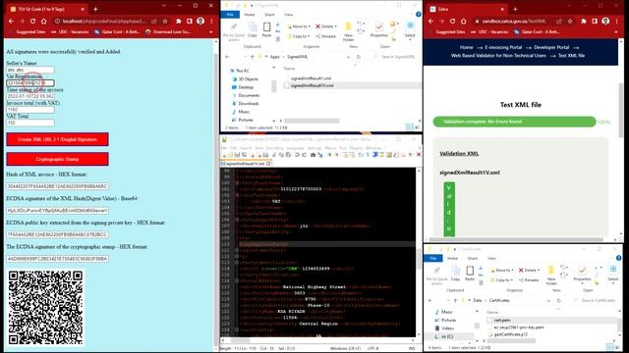Reload the Zatca page in right browser
This screenshot has width=629, height=353.
[452, 21]
